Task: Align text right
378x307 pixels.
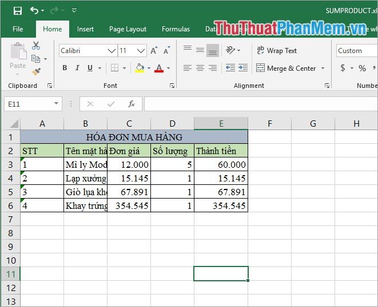Action: 213,68
